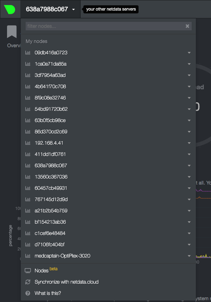Click the green Netdata logo icon

coord(9,9)
